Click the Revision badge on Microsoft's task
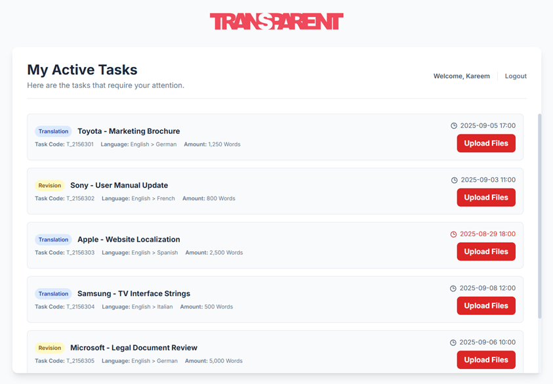Image resolution: width=553 pixels, height=384 pixels. 49,347
